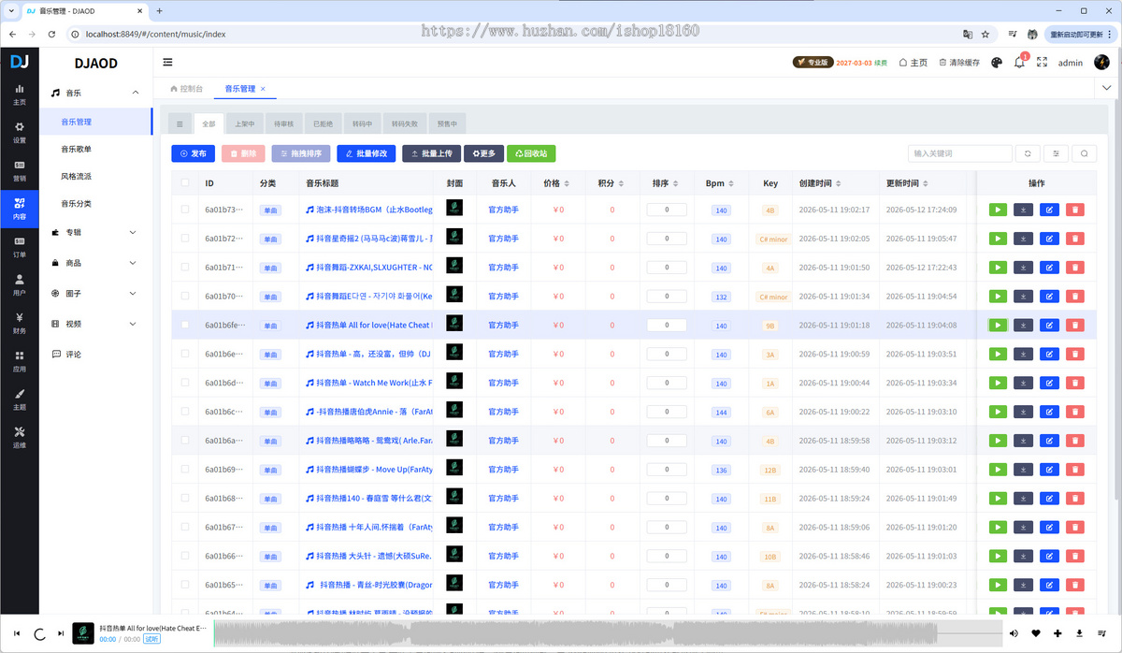1122x653 pixels.
Task: Click the previous track button in player
Action: tap(17, 633)
